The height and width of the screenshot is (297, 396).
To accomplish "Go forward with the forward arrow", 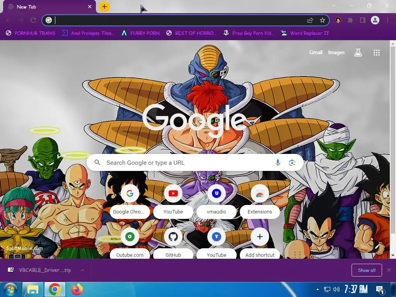I will point(21,20).
